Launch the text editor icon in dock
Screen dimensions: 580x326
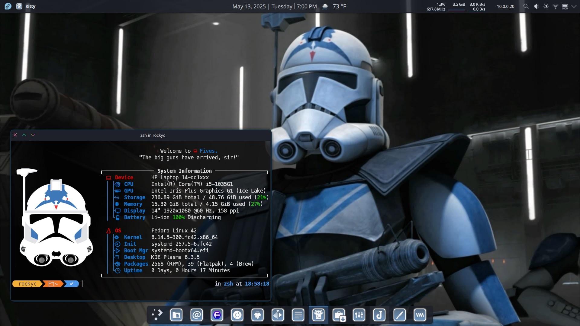coord(298,315)
